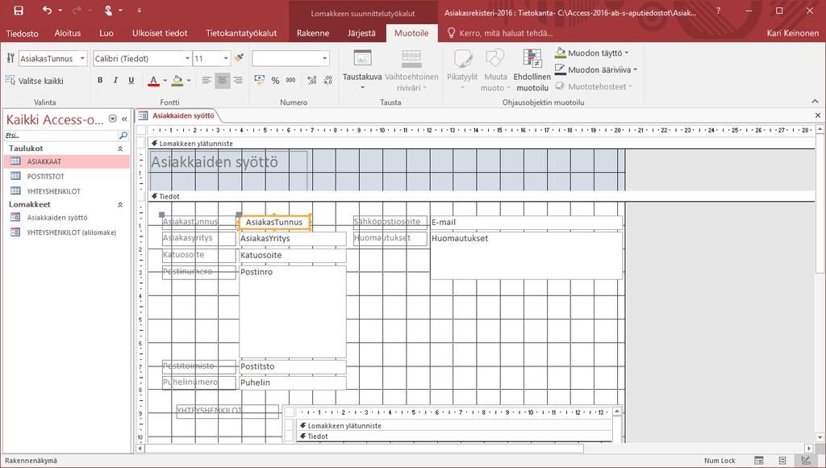Select the Lomakkeen ylätunniste section bar
This screenshot has width=826, height=468.
(481, 144)
